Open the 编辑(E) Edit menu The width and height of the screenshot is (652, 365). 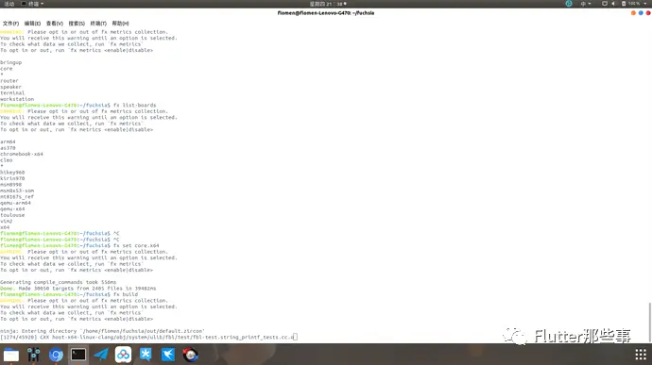pos(32,24)
